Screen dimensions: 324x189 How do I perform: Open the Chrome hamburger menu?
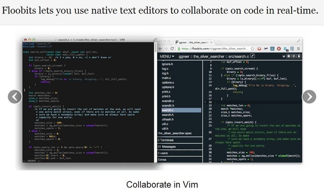click(298, 49)
